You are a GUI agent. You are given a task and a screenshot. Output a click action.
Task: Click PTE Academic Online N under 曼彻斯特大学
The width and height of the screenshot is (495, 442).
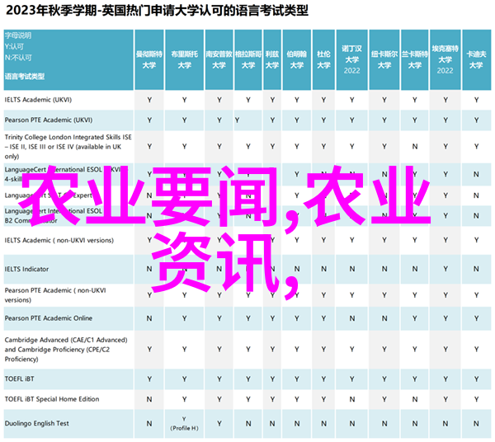point(149,318)
